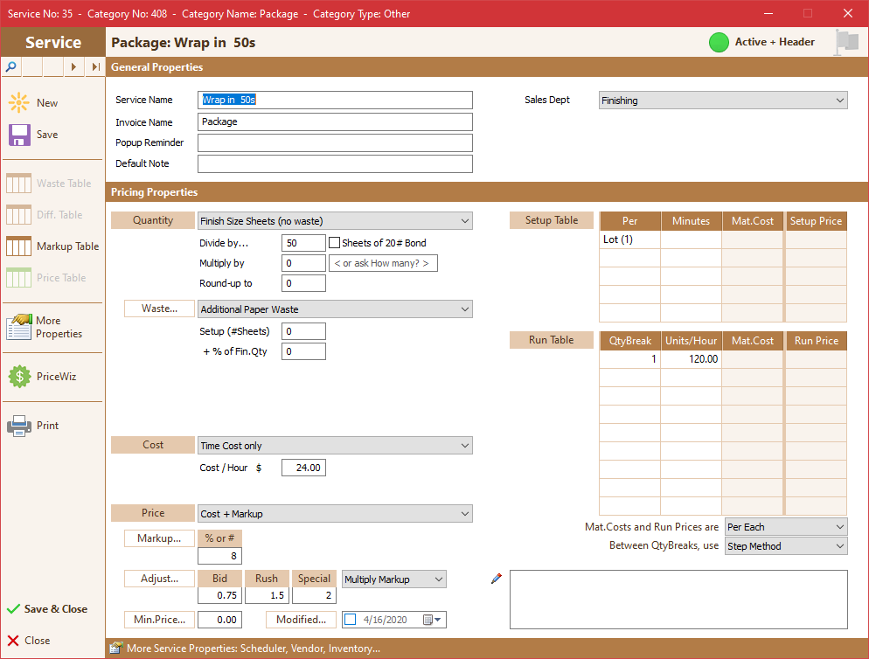Open the Step Method dropdown
869x659 pixels.
786,546
